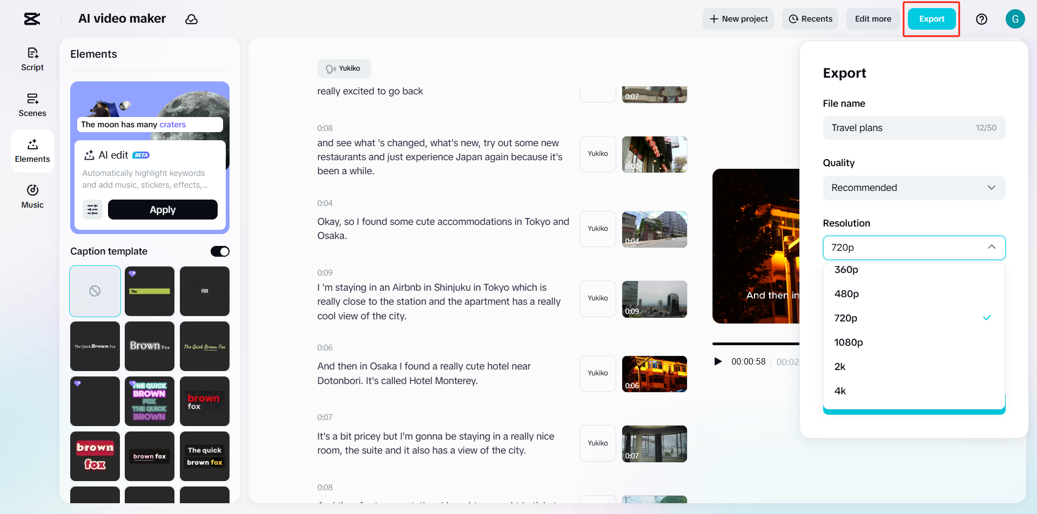Choose the small white FOX caption template
The image size is (1037, 514).
[x=205, y=291]
